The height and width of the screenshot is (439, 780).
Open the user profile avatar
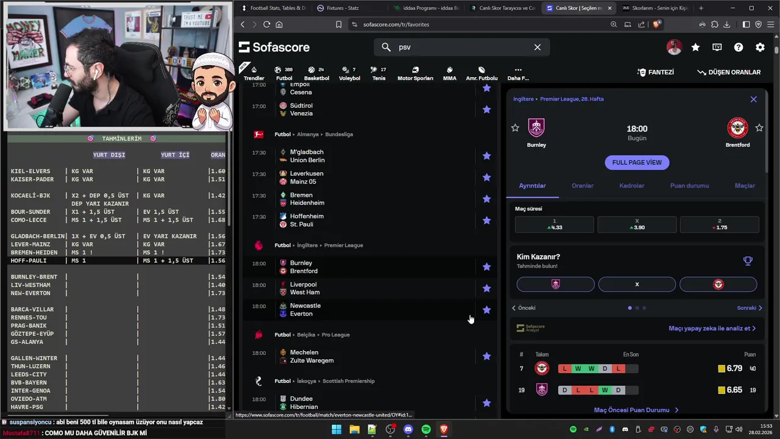(674, 47)
